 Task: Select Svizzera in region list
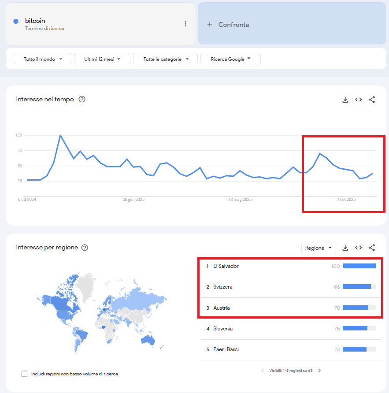[291, 287]
